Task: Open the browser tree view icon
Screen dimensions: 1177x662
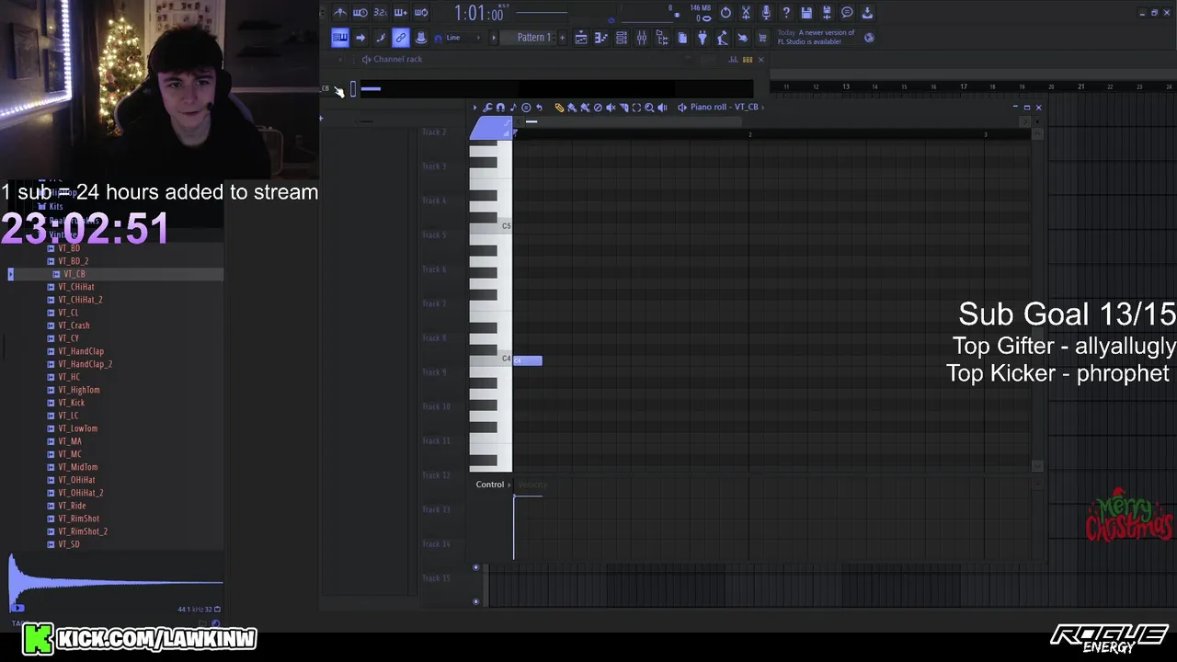Action: pos(662,38)
